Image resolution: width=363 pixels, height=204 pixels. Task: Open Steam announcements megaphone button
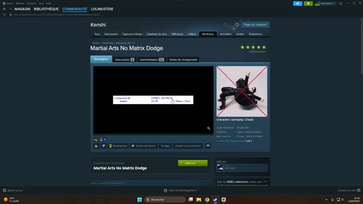coord(297,3)
